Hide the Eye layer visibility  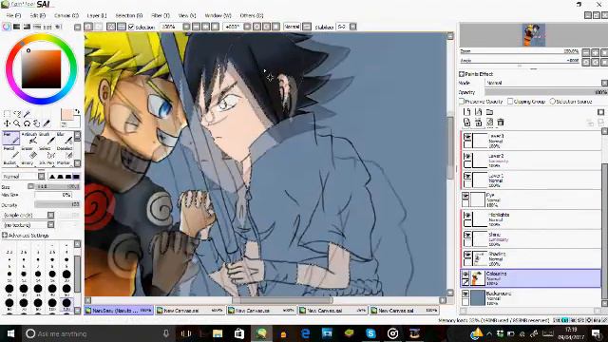tap(465, 196)
